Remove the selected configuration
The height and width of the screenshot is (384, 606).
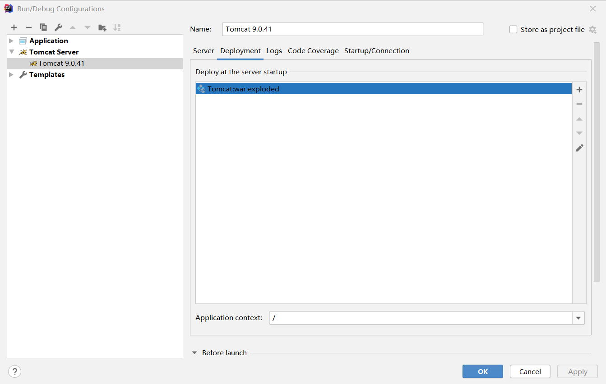coord(28,27)
